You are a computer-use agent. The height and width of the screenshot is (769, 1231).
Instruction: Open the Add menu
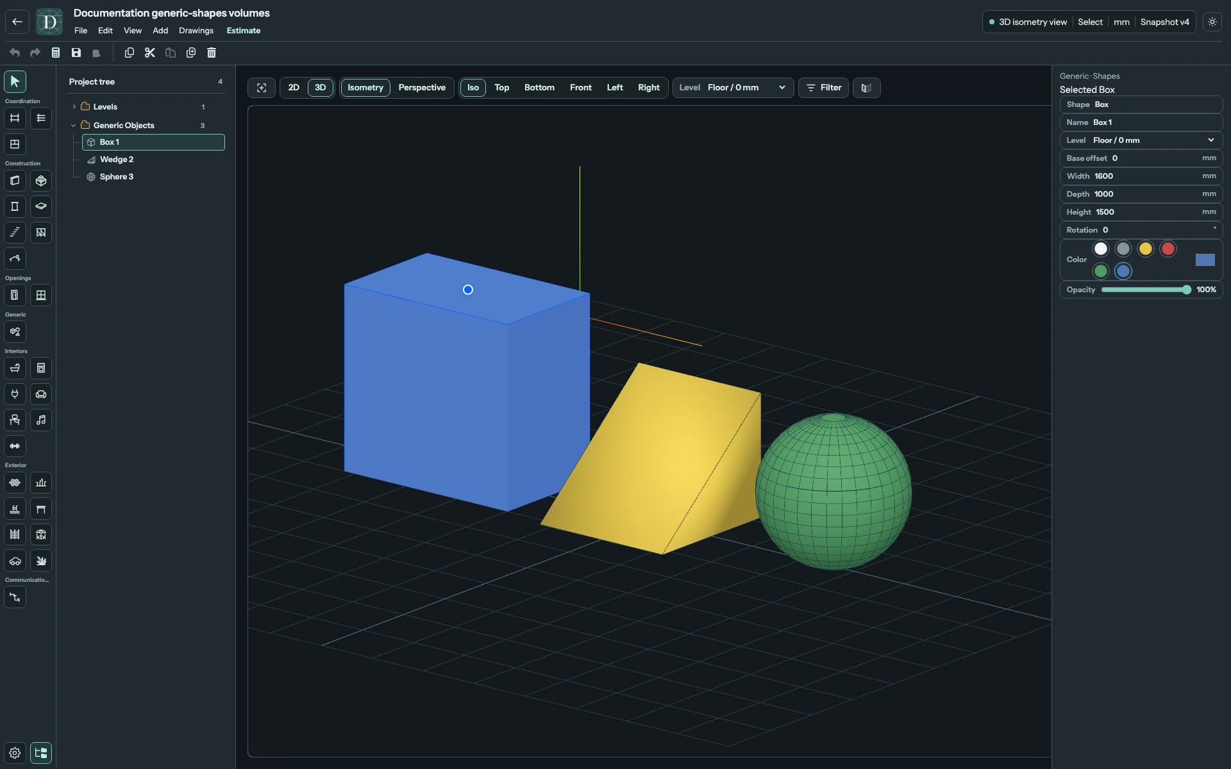160,31
